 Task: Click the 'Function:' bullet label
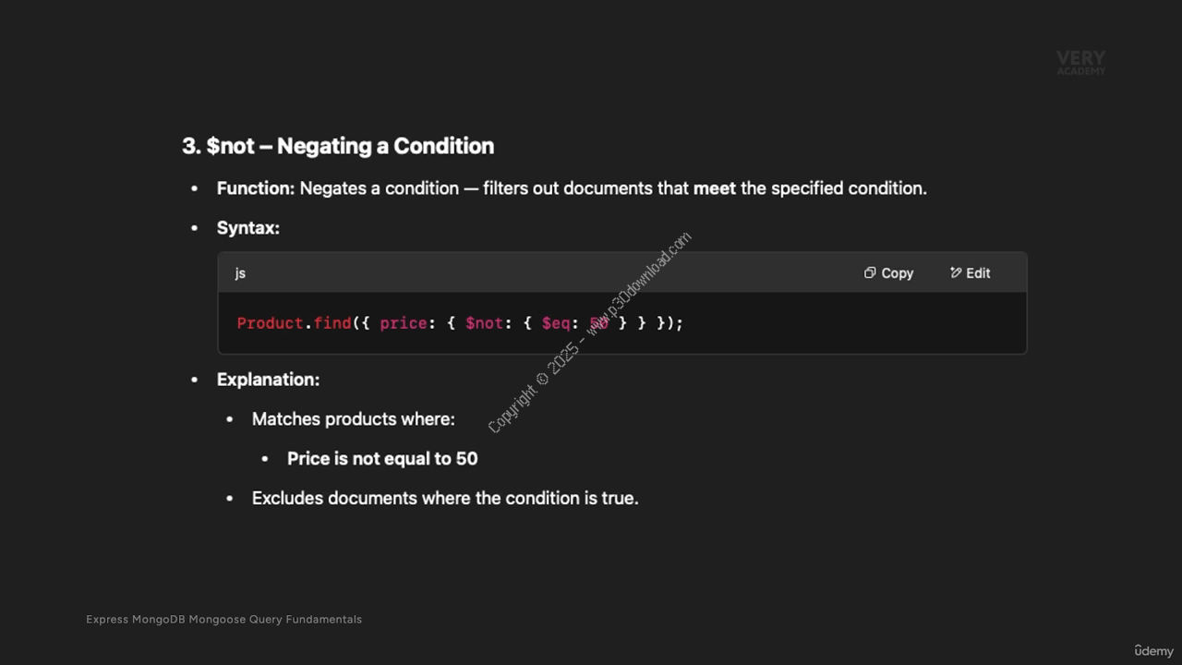(256, 188)
